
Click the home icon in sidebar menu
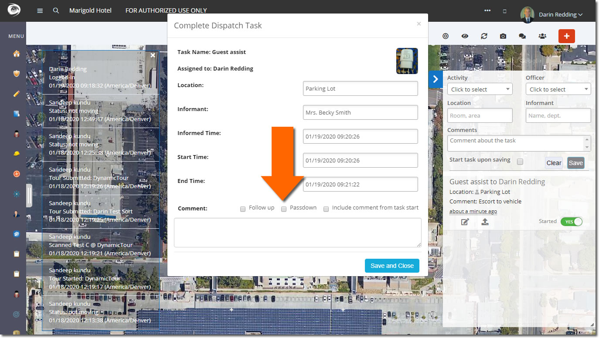pyautogui.click(x=17, y=54)
